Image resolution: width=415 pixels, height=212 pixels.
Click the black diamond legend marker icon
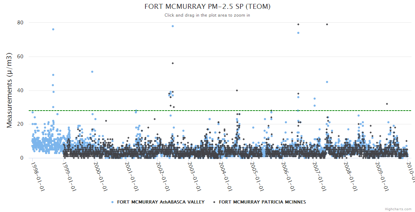click(x=215, y=202)
